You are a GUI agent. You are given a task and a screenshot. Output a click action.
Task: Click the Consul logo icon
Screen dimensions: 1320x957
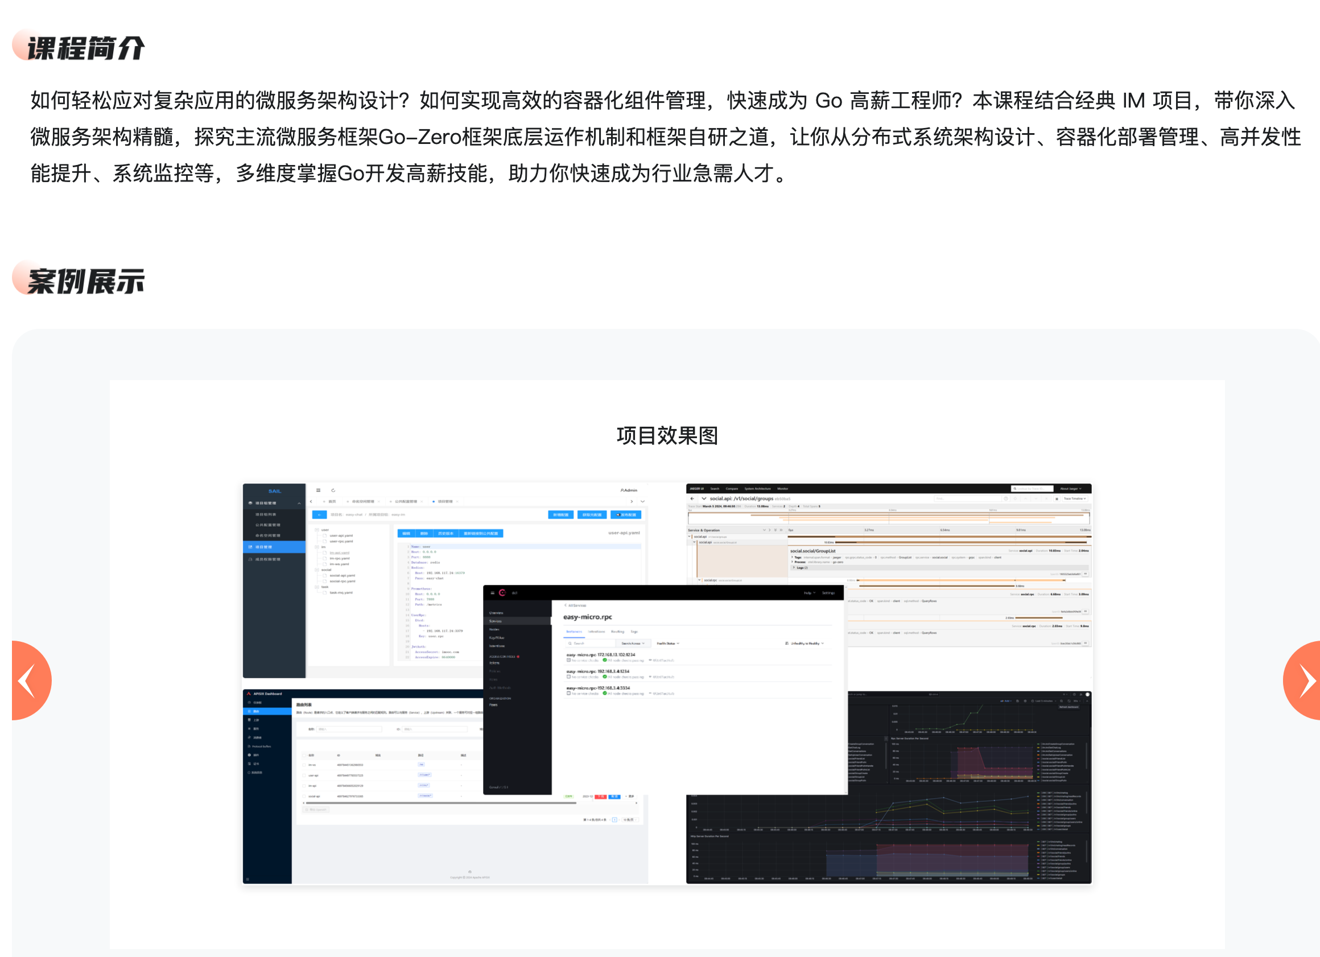coord(502,593)
